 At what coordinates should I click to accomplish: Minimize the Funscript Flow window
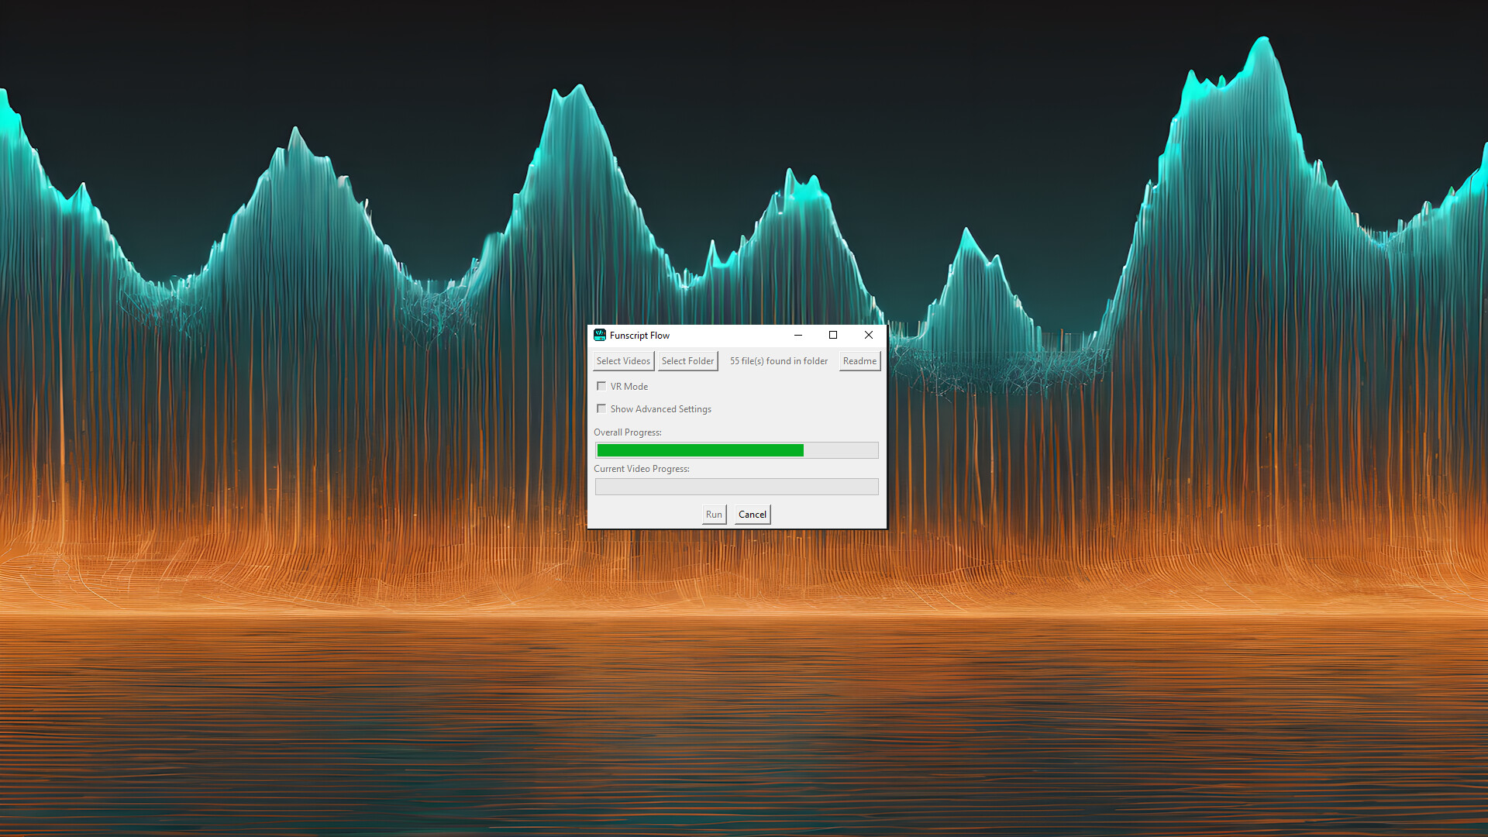pyautogui.click(x=797, y=335)
